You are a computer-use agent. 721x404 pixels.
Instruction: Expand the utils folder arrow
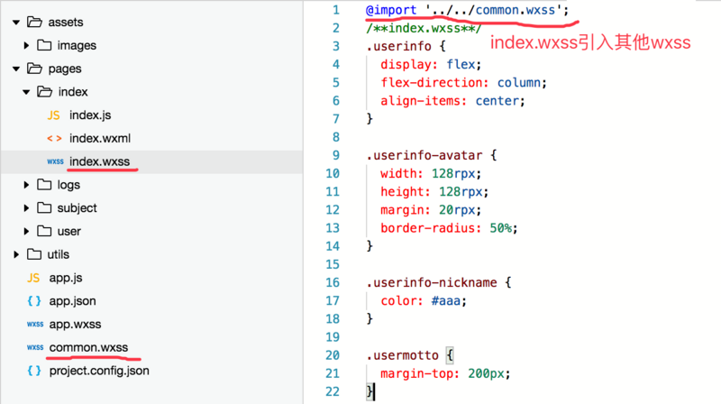(x=16, y=254)
